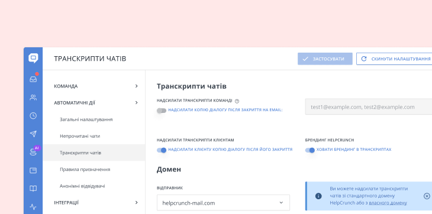This screenshot has height=214, width=432.
Task: Click the info icon in blue banner
Action: (318, 196)
